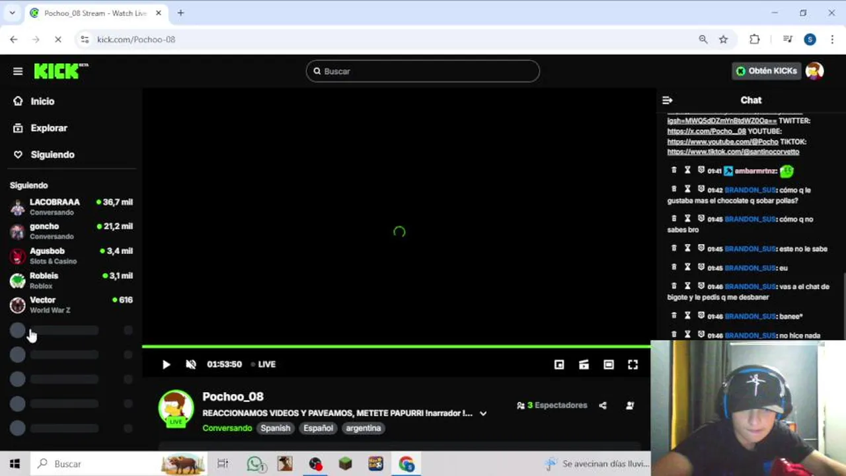Open the clip creation icon in the player
846x476 pixels.
click(x=584, y=364)
